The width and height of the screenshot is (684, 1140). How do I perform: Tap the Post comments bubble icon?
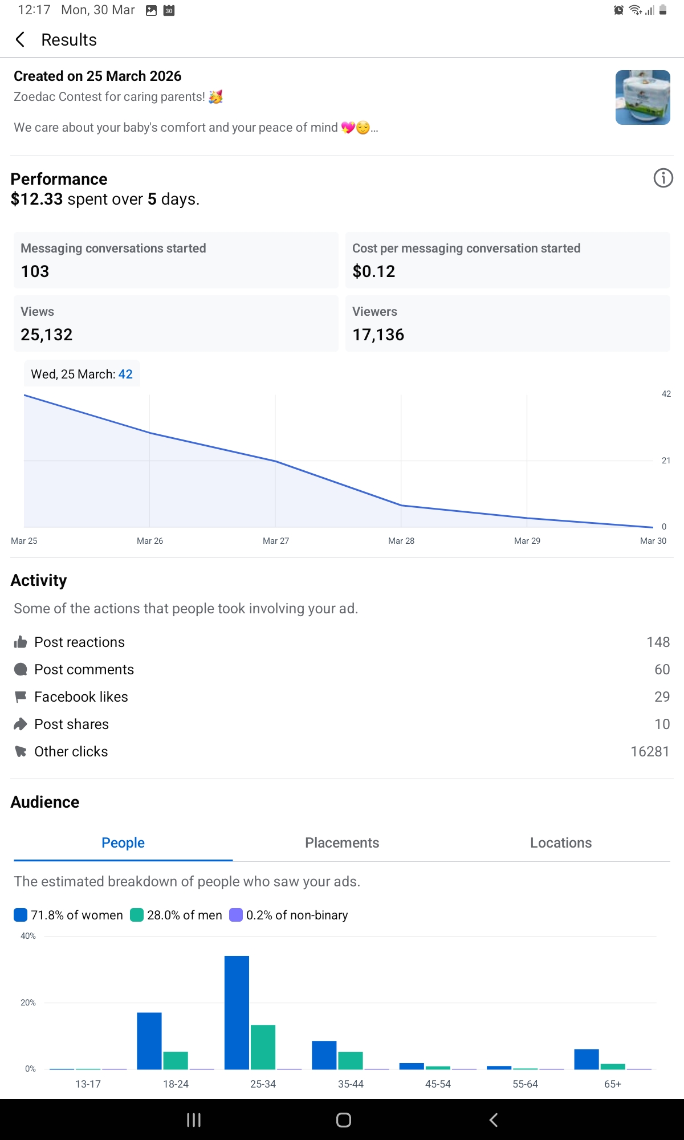click(21, 670)
